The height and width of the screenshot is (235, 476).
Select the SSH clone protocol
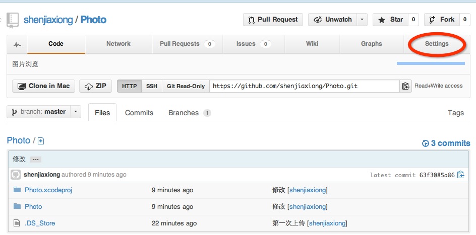(152, 86)
